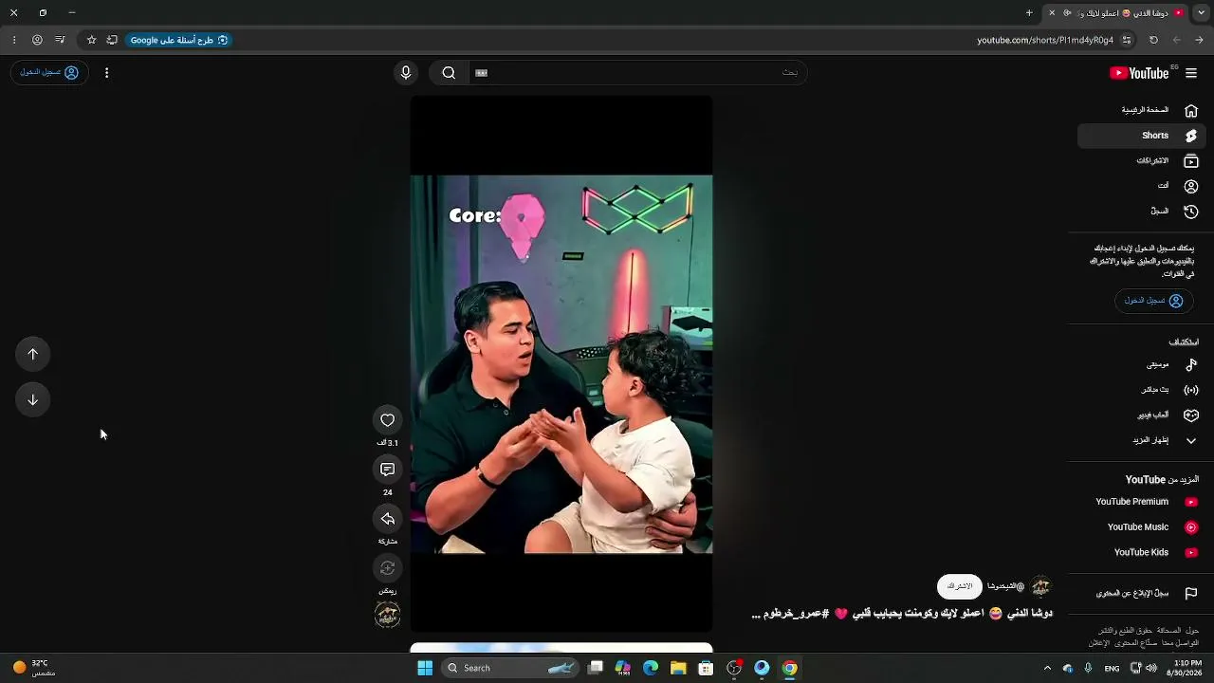Search with voice using the microphone

click(406, 73)
